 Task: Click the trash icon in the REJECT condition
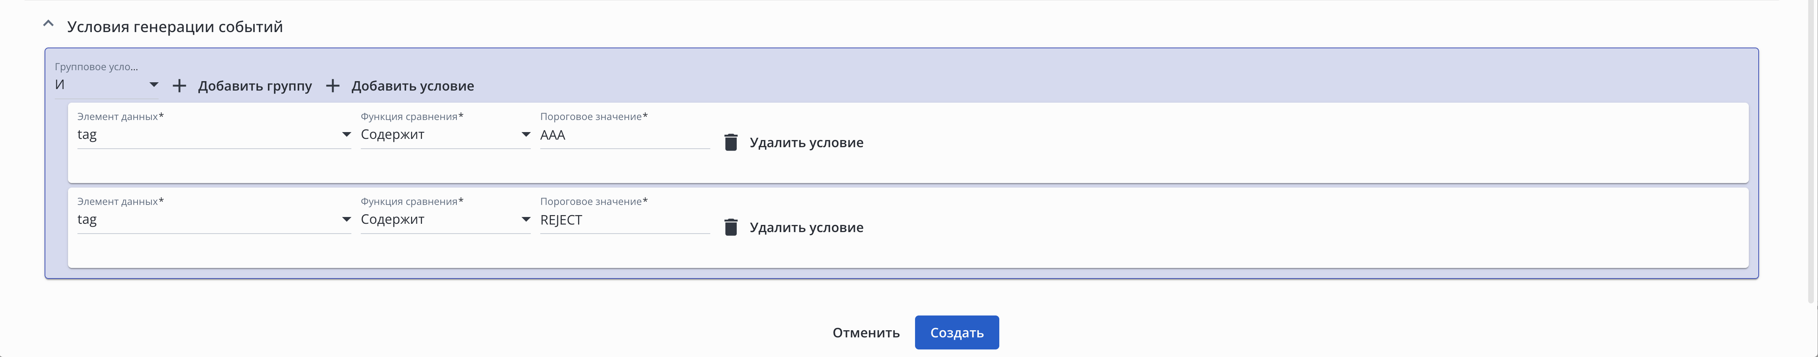730,227
